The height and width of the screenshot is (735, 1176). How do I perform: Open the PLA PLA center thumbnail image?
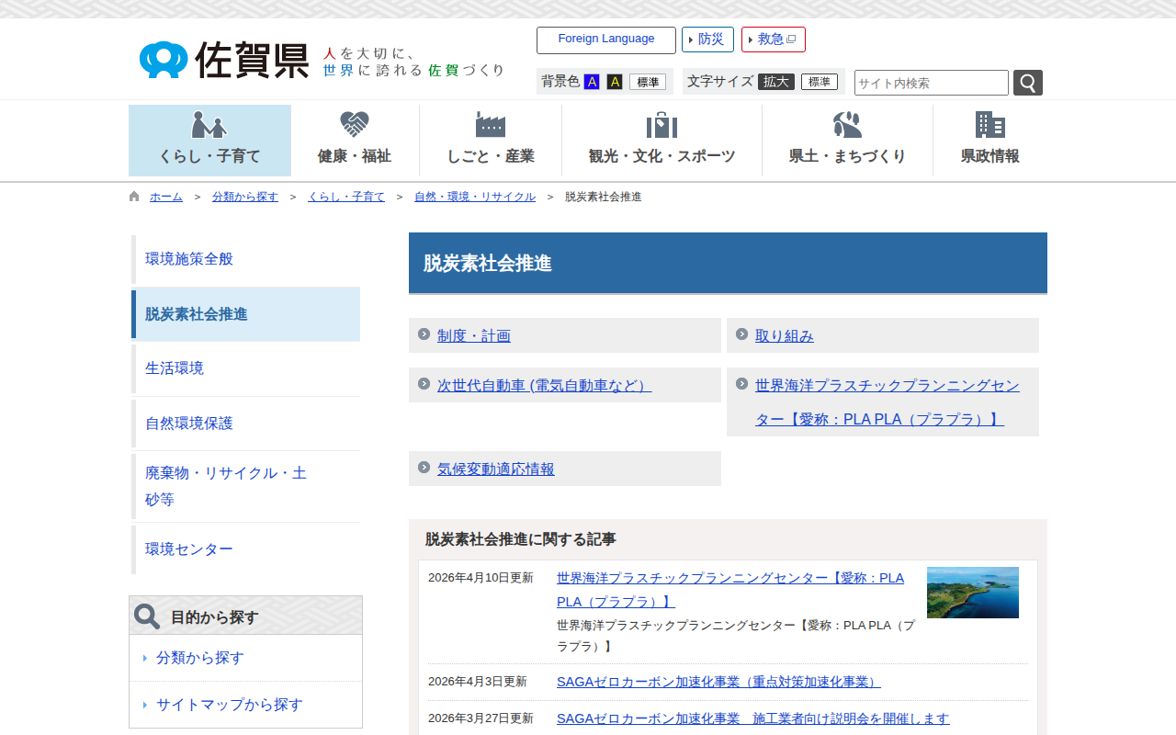(x=972, y=593)
